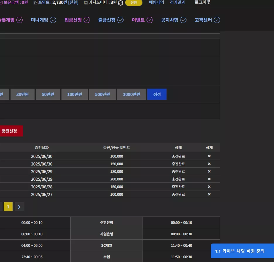Go to page 1 of charge history
Image resolution: width=274 pixels, height=262 pixels.
tap(8, 207)
